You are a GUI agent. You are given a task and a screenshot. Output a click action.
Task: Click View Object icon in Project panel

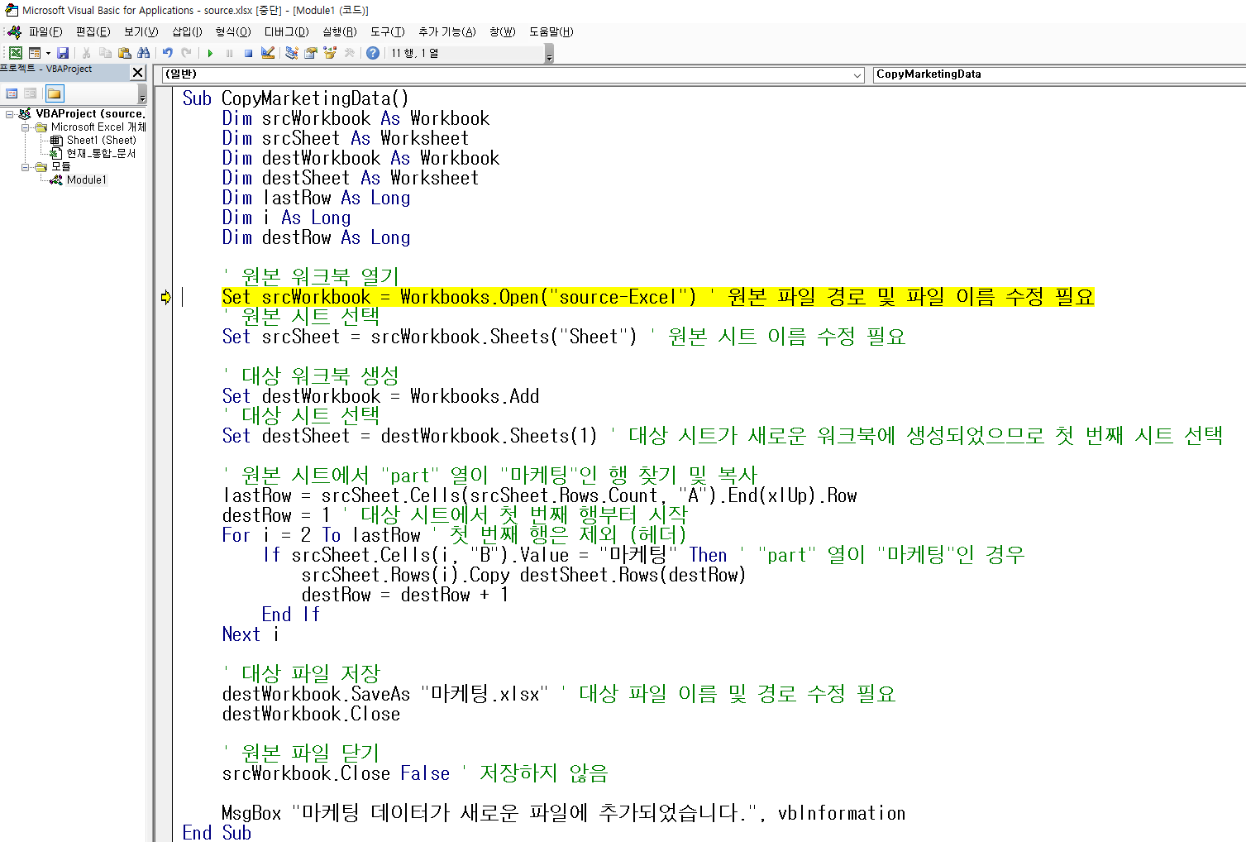pyautogui.click(x=30, y=93)
